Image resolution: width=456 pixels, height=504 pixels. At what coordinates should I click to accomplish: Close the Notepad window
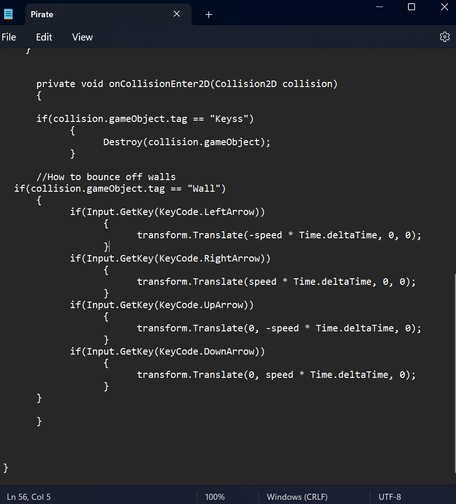pos(444,7)
